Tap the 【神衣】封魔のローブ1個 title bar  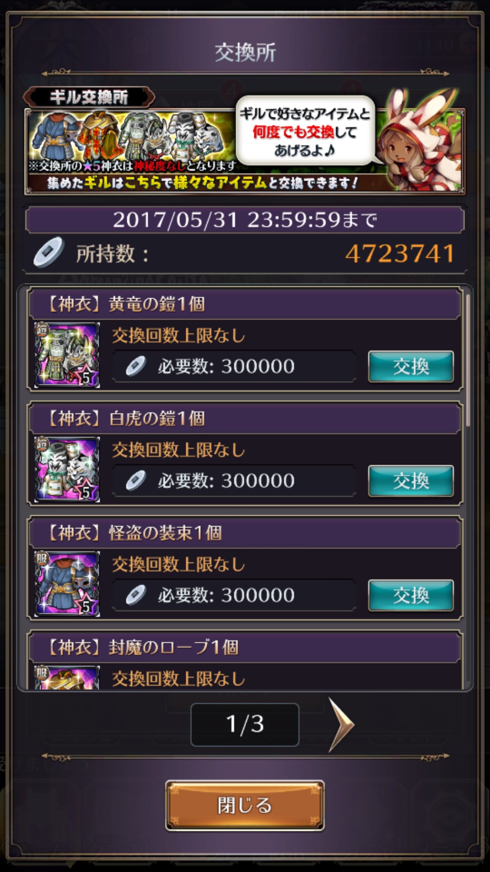245,647
